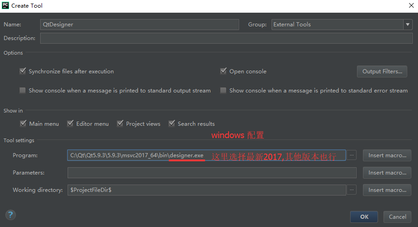Enable show console on standard output stream

[23, 91]
